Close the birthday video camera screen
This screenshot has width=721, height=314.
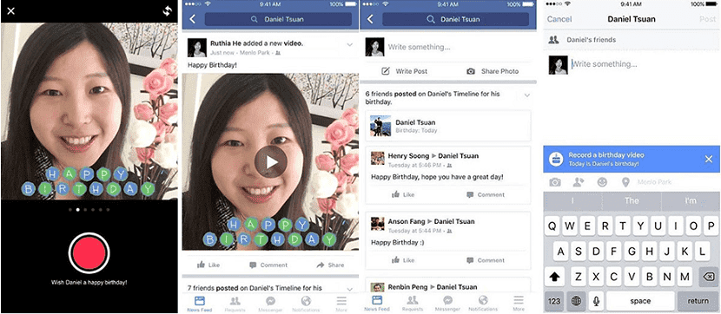11,11
